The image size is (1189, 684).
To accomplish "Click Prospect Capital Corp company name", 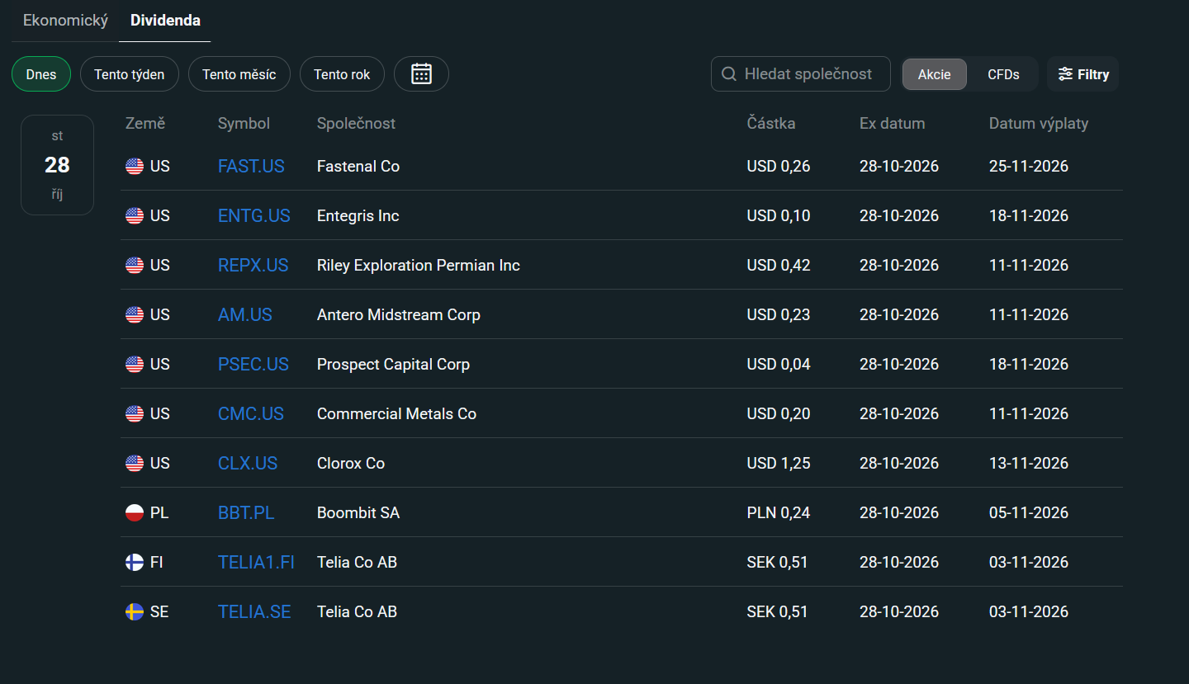I will click(393, 365).
